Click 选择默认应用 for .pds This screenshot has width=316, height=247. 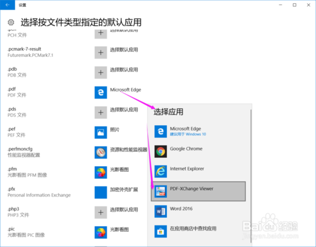click(x=124, y=110)
